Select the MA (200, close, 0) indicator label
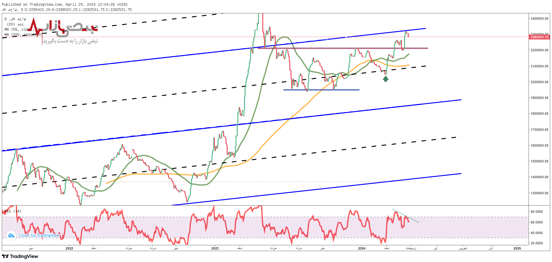This screenshot has width=552, height=262. coord(23,35)
